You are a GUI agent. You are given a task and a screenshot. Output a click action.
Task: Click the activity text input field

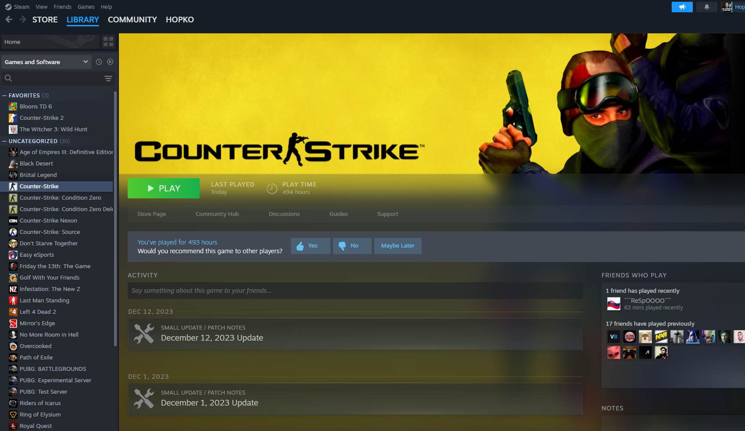(355, 291)
